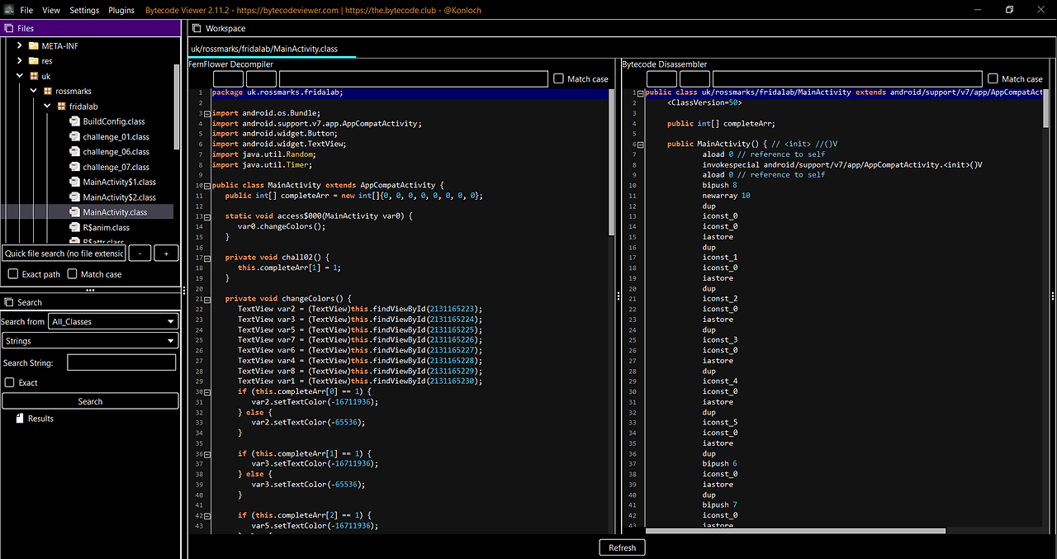Open the Strings search type dropdown

pos(90,340)
